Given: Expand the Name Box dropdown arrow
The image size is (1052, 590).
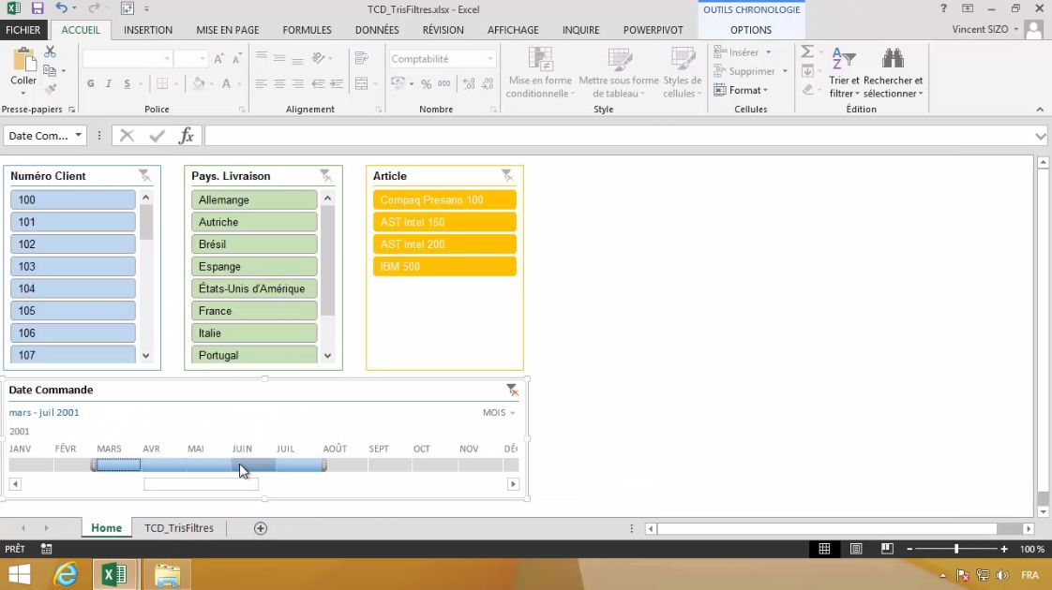Looking at the screenshot, I should [78, 136].
